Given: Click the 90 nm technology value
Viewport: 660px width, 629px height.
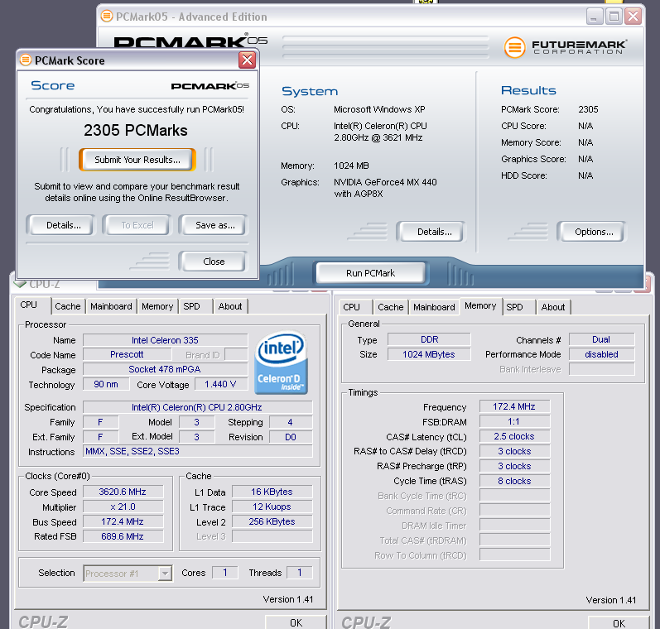Looking at the screenshot, I should (x=106, y=384).
